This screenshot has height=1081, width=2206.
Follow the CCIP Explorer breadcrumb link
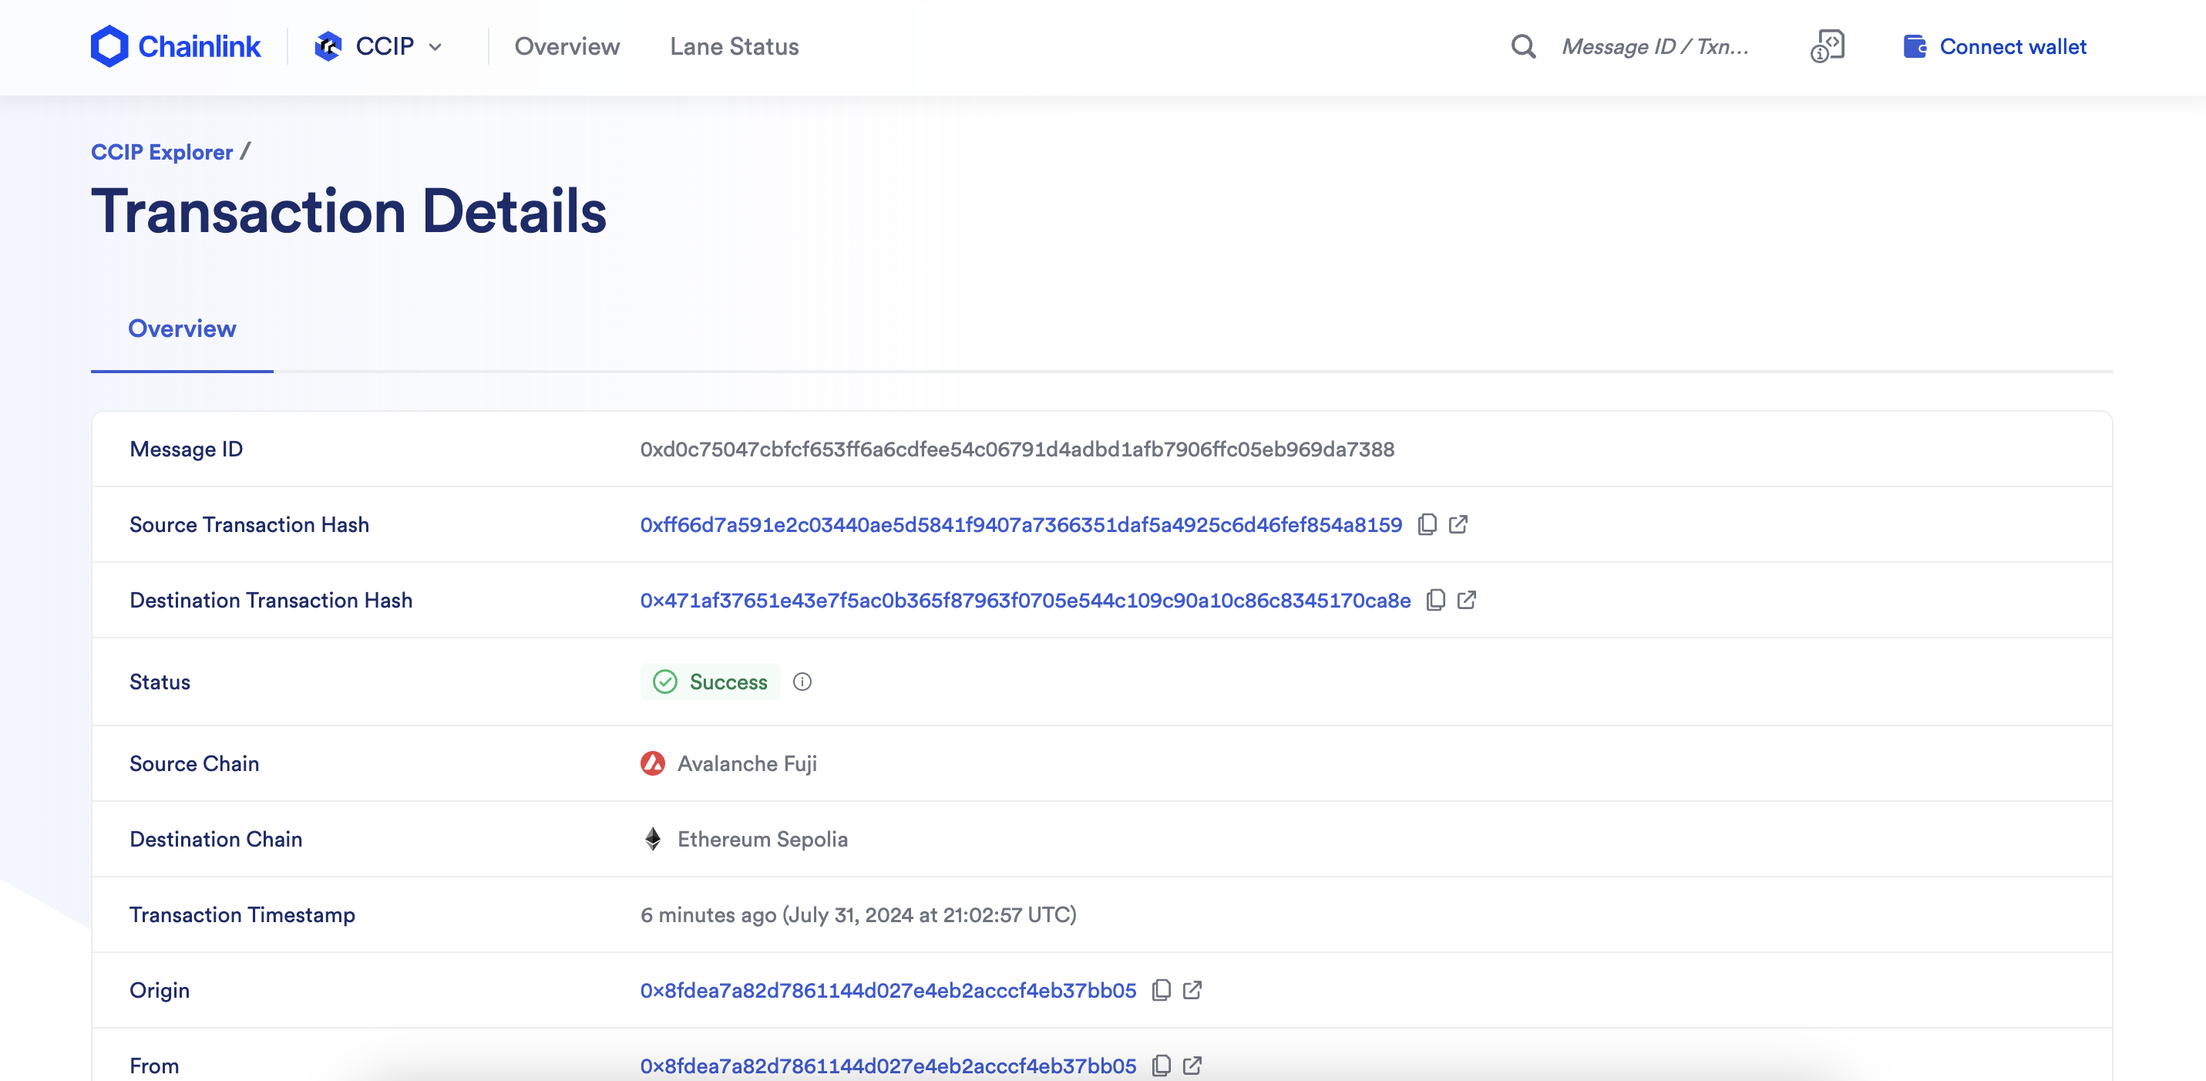click(x=162, y=152)
